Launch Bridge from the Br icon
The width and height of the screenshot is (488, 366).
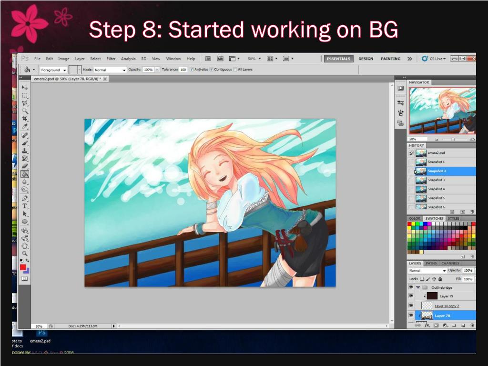point(208,59)
